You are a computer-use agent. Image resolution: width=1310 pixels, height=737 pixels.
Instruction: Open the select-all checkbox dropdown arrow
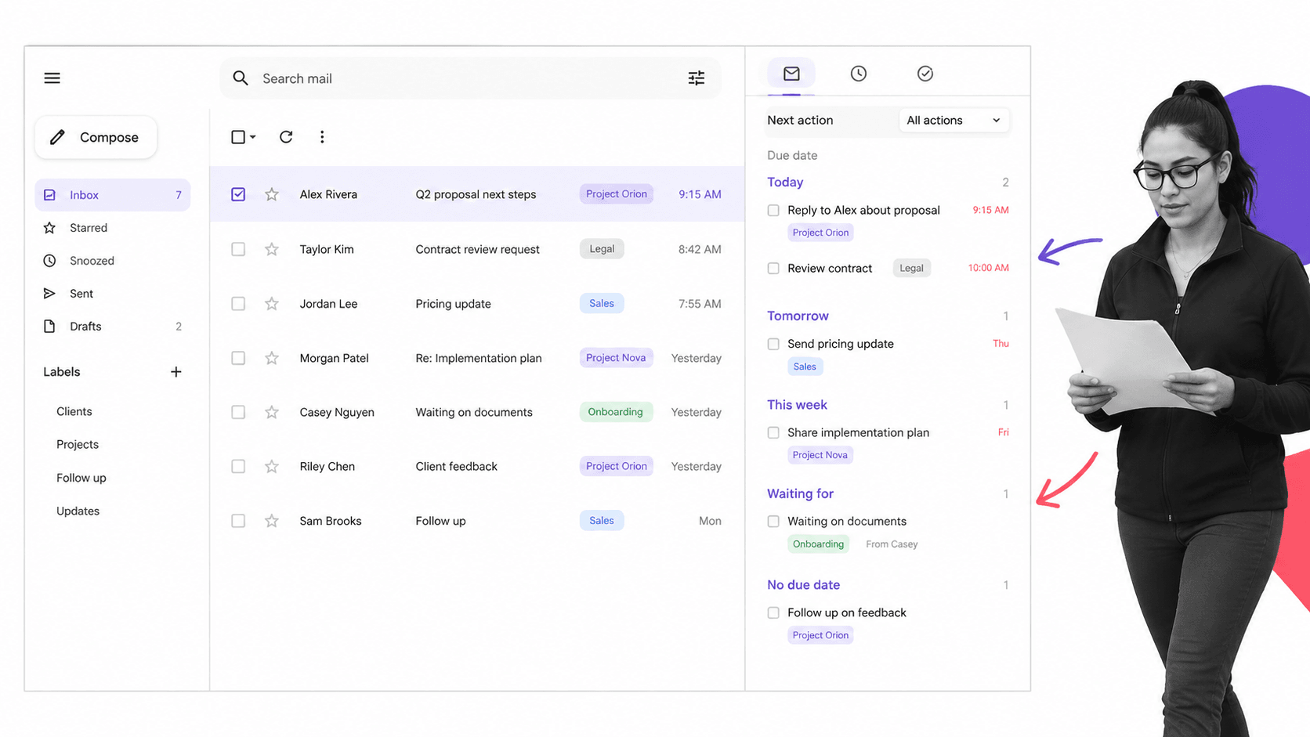pos(253,137)
